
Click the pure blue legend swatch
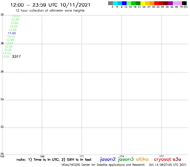pyautogui.click(x=124, y=3)
